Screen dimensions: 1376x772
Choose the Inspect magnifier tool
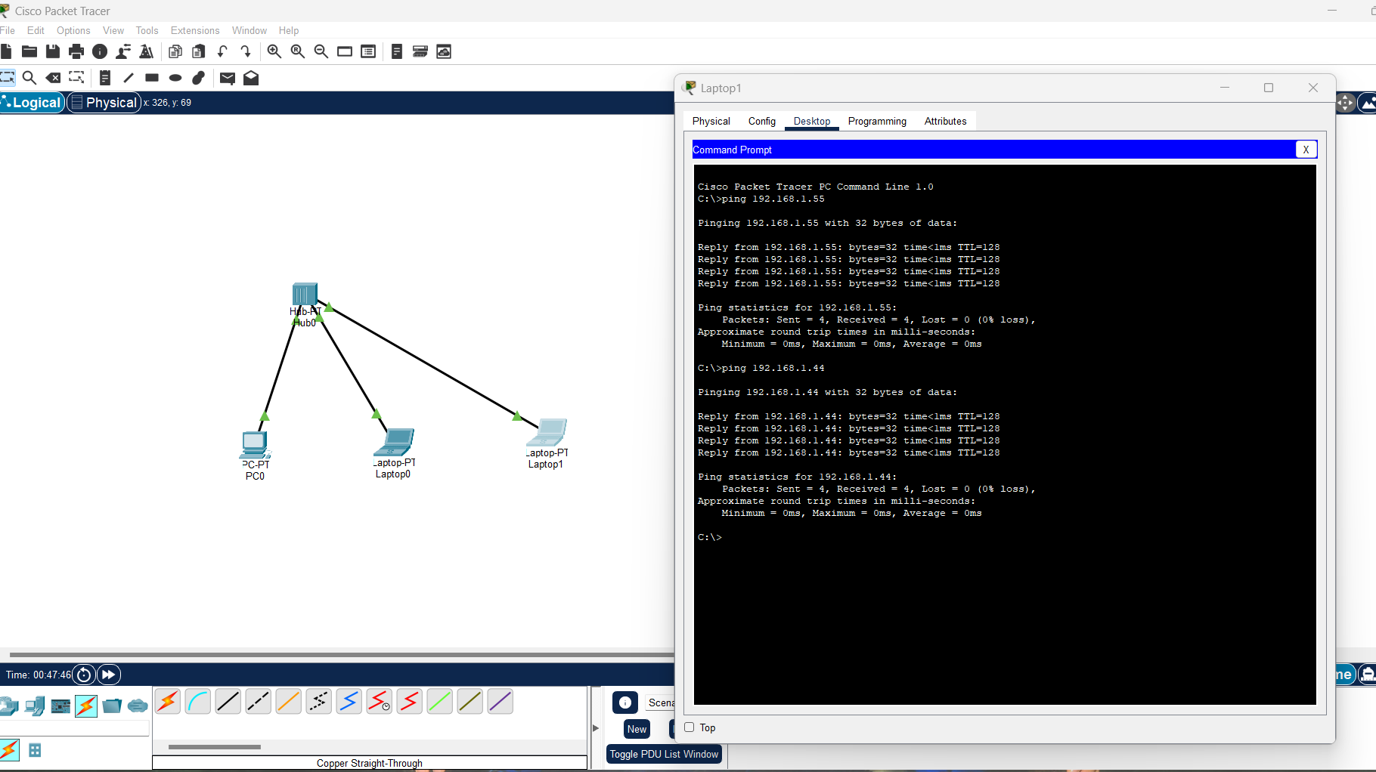pyautogui.click(x=29, y=77)
